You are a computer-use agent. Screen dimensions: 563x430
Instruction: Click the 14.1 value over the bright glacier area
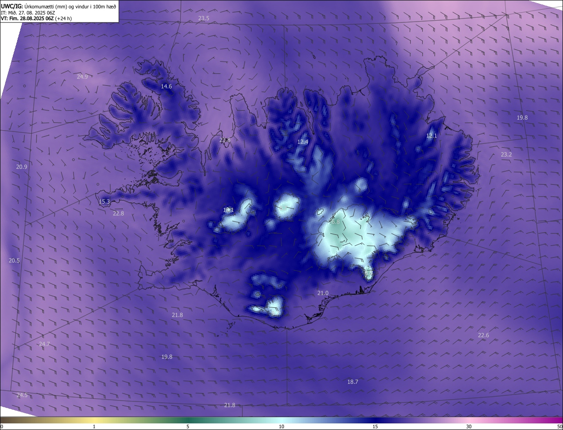[x=228, y=210]
